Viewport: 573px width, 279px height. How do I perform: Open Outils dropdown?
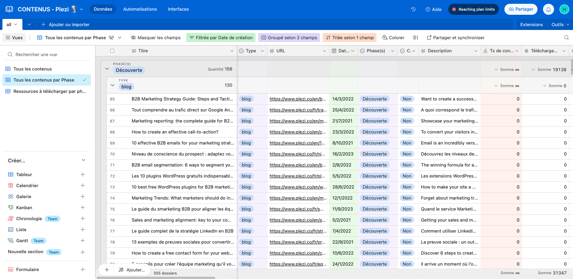tap(560, 24)
